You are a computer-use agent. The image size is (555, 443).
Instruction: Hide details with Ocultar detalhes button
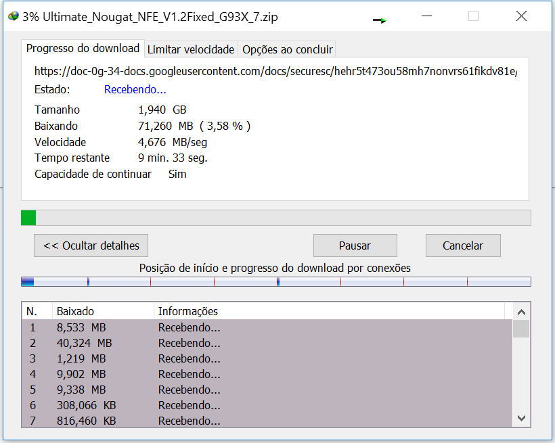[x=91, y=246]
